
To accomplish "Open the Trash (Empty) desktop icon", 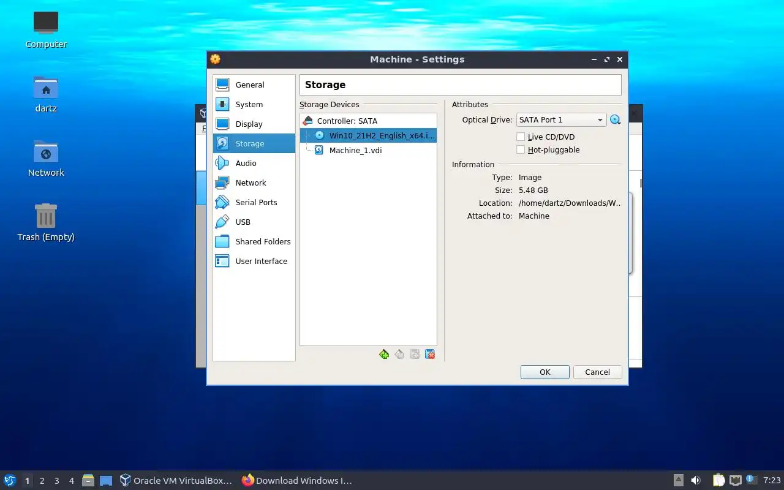I will [x=46, y=222].
